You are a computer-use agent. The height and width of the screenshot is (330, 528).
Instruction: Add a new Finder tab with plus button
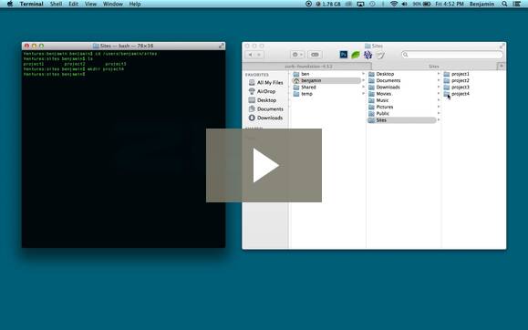(x=501, y=67)
